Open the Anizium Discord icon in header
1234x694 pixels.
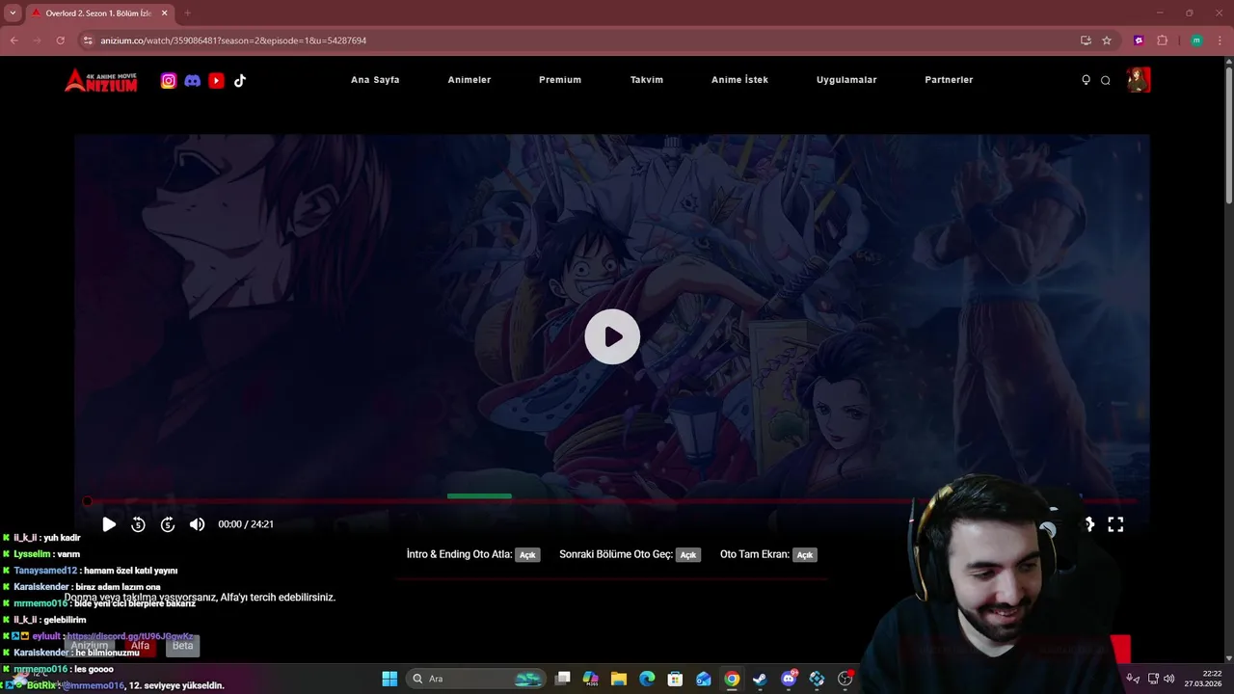[193, 81]
